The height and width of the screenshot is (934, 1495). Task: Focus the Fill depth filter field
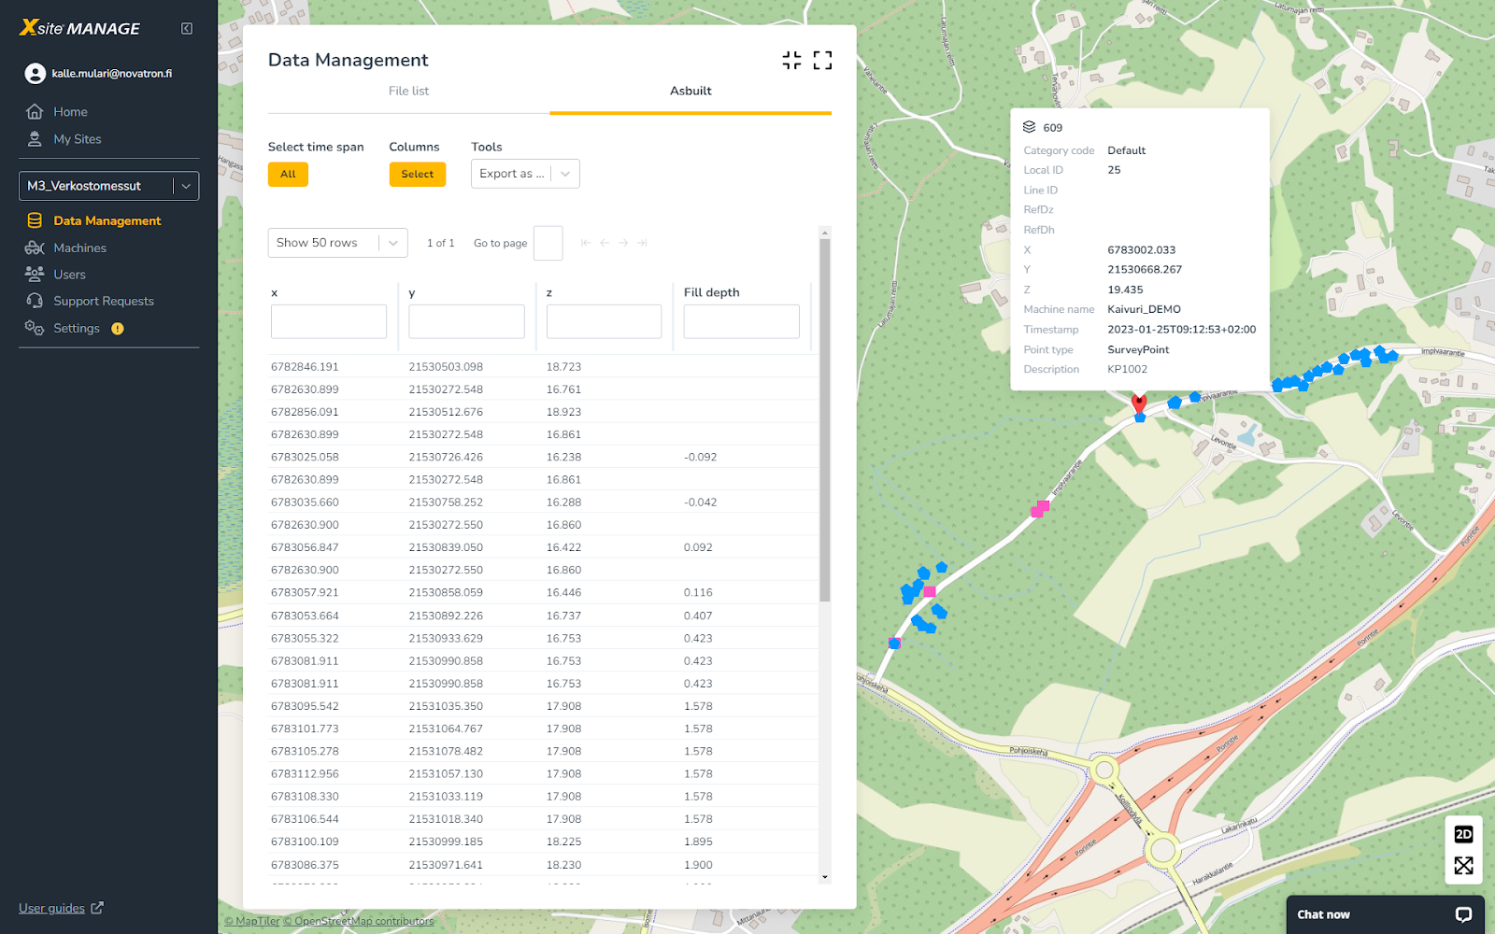[741, 321]
